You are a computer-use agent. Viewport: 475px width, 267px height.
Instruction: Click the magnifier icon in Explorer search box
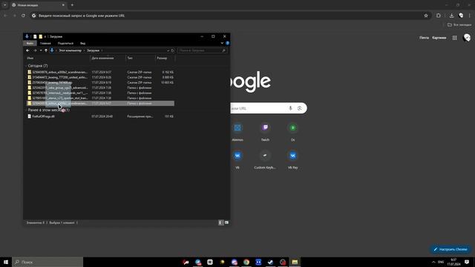pyautogui.click(x=224, y=50)
